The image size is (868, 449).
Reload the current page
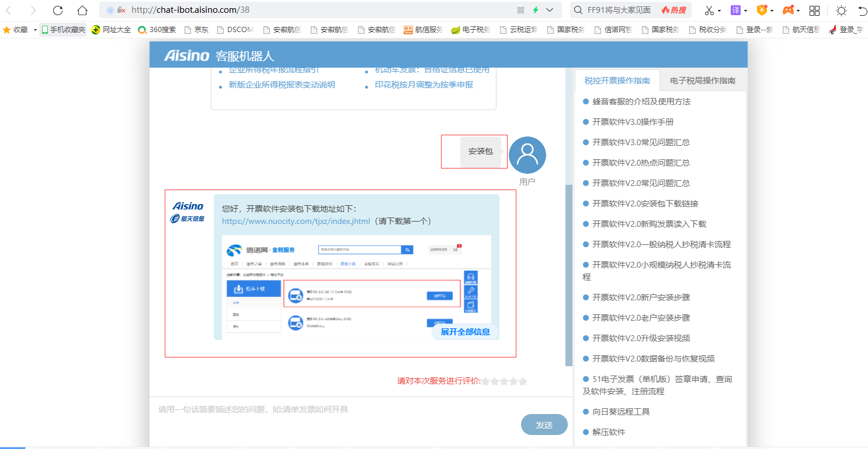(x=58, y=10)
